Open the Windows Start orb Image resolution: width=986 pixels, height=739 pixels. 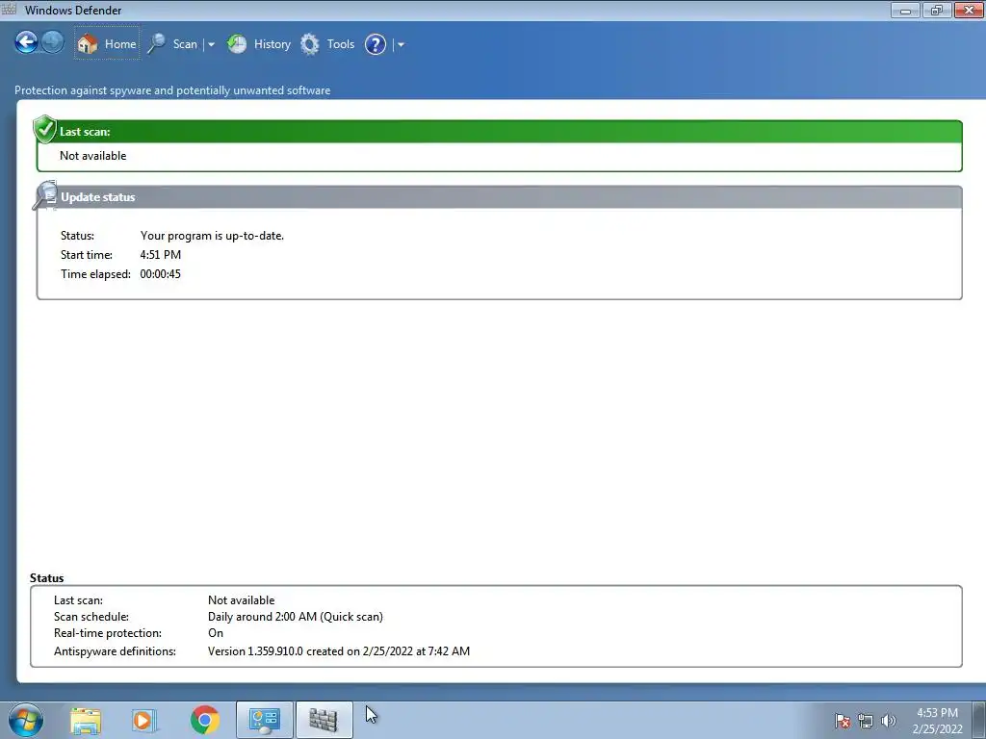pos(26,720)
